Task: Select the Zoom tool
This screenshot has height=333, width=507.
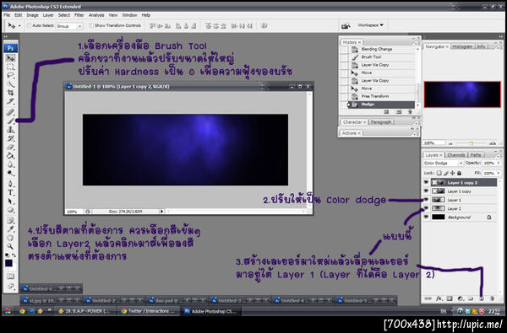Action: click(x=11, y=246)
